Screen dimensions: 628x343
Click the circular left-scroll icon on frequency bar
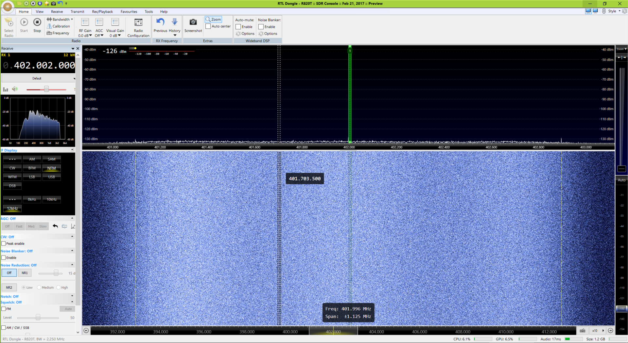point(86,331)
